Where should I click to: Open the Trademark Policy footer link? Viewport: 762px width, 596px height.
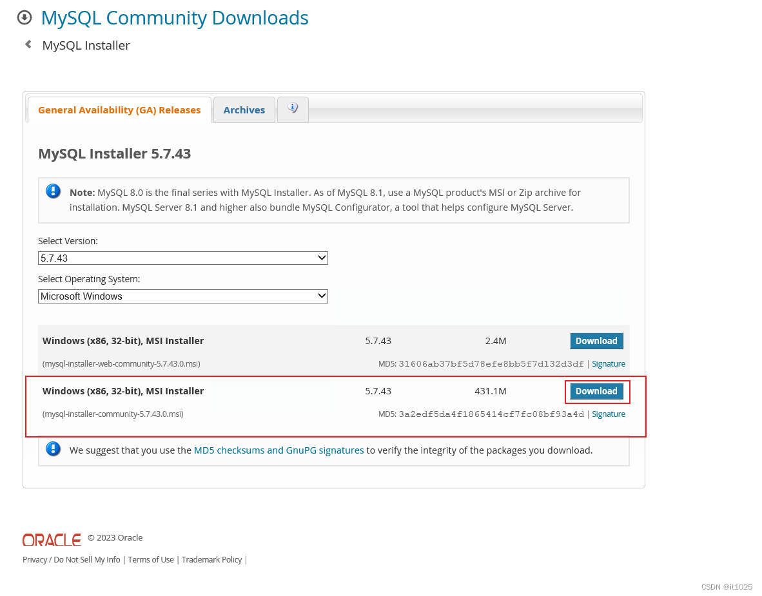tap(211, 559)
